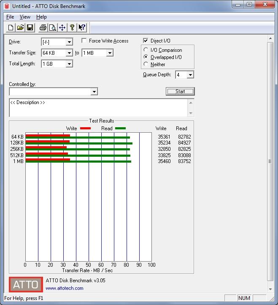The width and height of the screenshot is (278, 305).
Task: Click the Save floppy disk icon
Action: pos(30,27)
